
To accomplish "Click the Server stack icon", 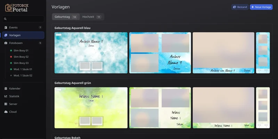I will pyautogui.click(x=6, y=104).
